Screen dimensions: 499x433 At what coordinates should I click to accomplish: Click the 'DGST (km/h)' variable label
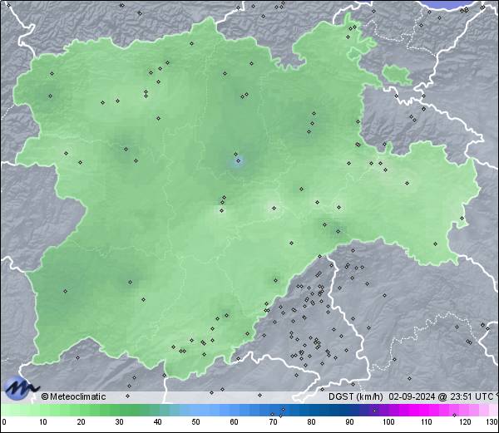click(x=355, y=396)
